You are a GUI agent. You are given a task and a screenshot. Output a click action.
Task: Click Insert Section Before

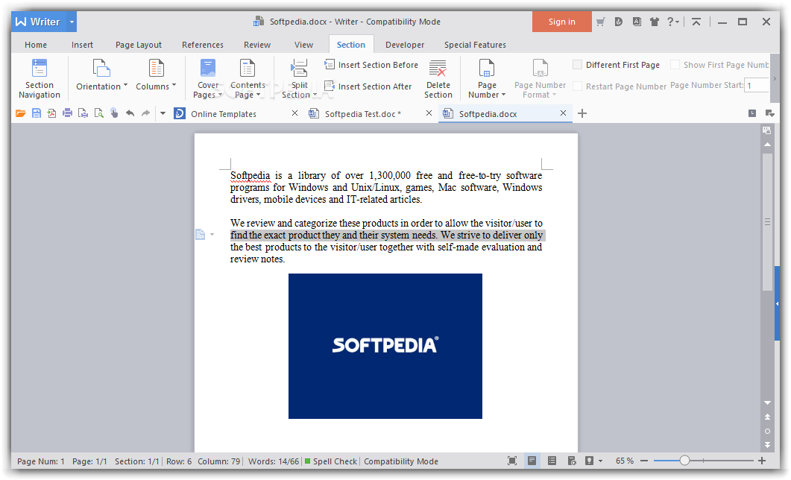tap(372, 65)
